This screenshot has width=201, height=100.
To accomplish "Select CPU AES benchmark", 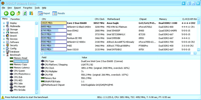I will coord(19,80).
